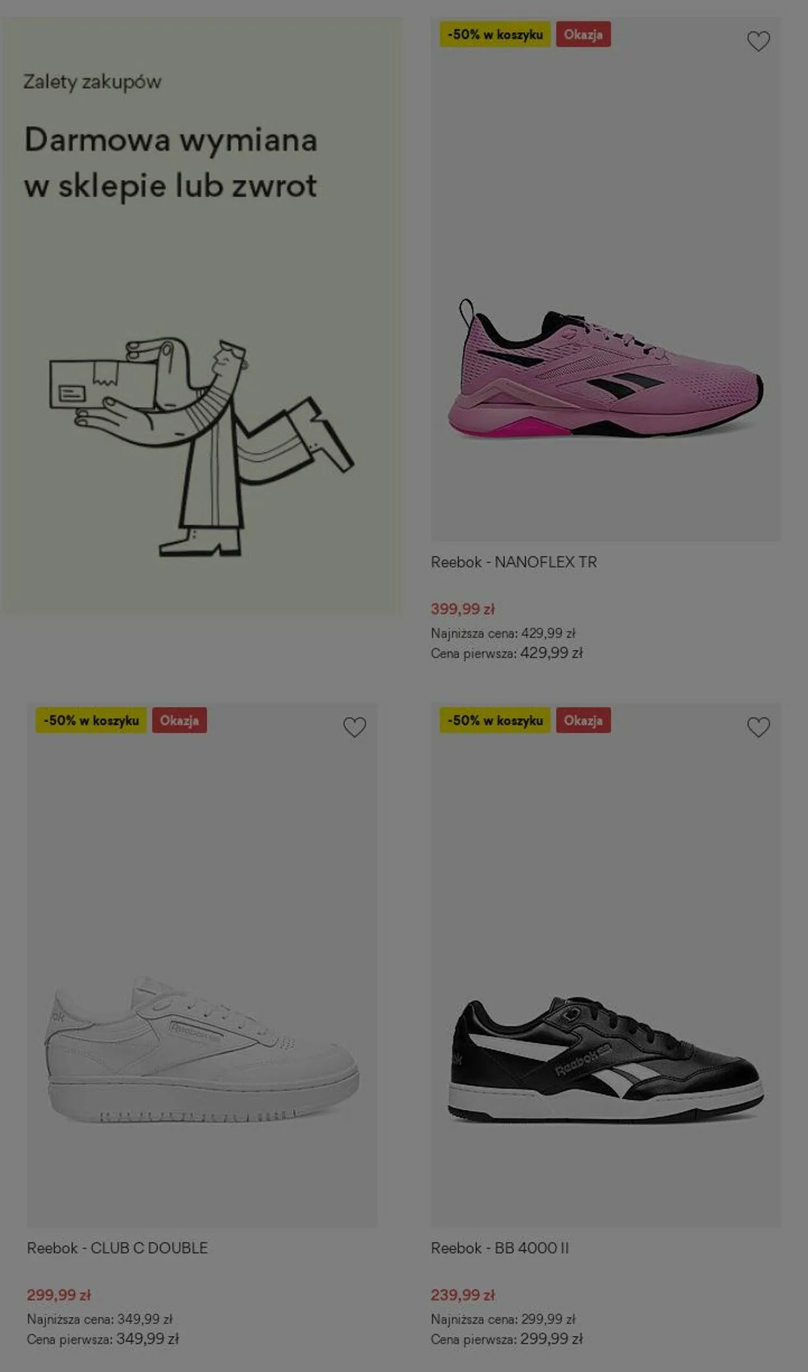Click the Reebok - NANOFLEX TR product title

coord(514,562)
